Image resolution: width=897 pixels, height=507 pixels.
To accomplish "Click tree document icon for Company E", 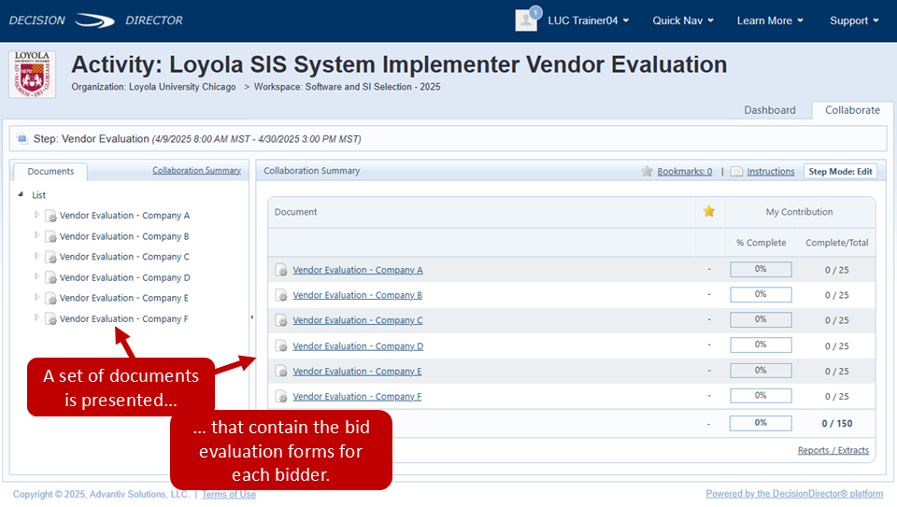I will 50,298.
